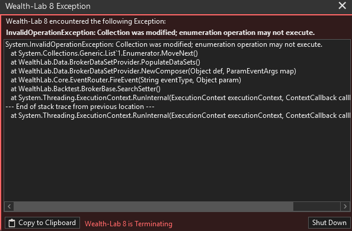352x231 pixels.
Task: Click the red 'Wealth-Lab 8 is Terminating' text
Action: click(129, 224)
